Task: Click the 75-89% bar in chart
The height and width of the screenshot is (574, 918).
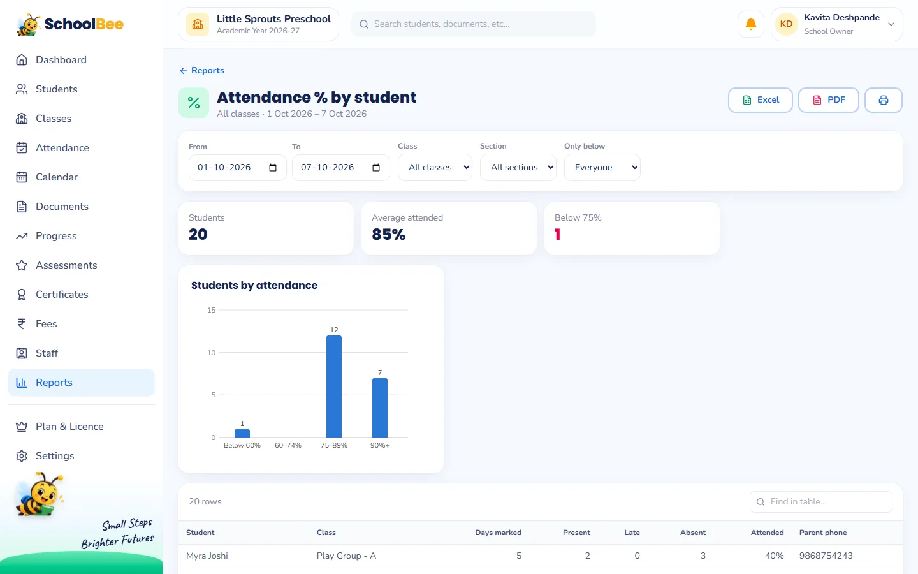Action: (x=334, y=386)
